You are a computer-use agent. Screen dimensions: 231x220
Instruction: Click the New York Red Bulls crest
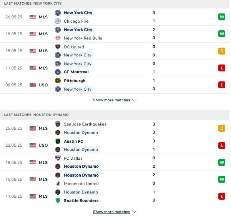pos(58,38)
